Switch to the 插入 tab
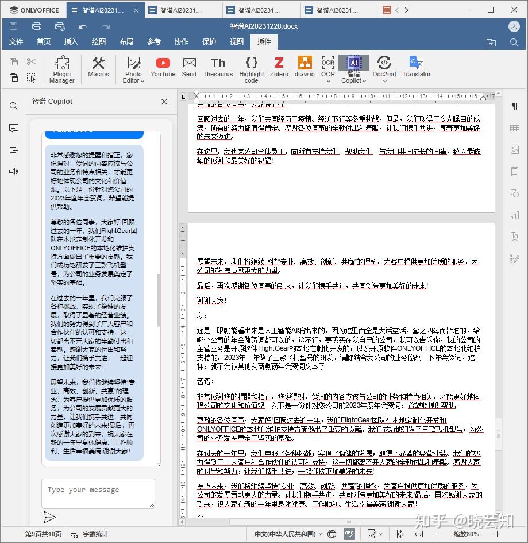Viewport: 528px width, 543px height. (71, 42)
